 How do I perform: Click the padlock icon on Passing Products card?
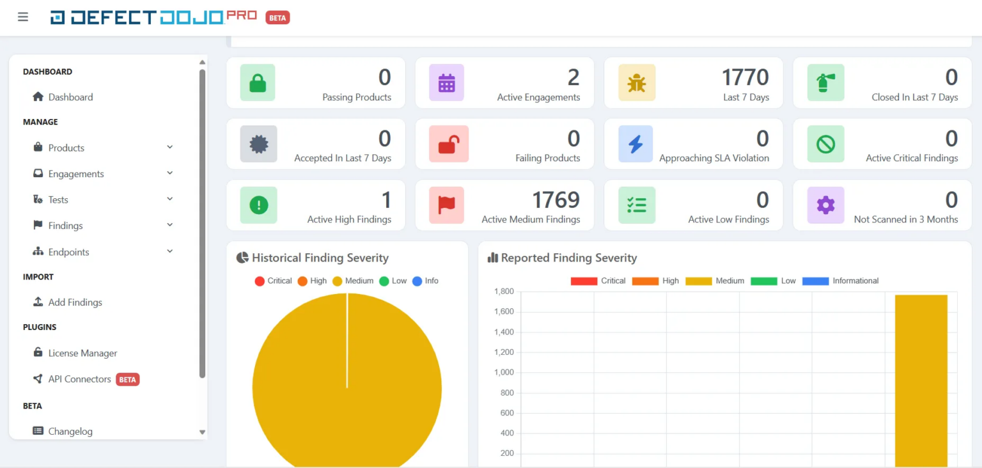click(258, 82)
